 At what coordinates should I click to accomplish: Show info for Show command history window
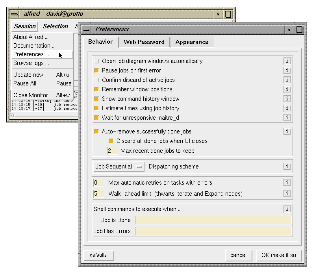[287, 99]
